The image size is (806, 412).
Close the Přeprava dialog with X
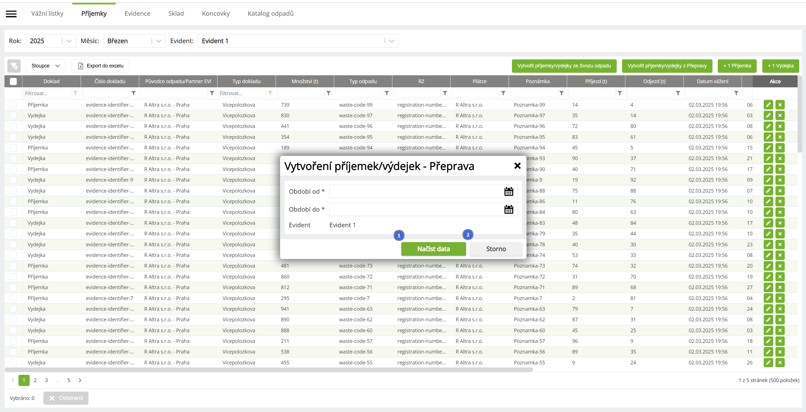pyautogui.click(x=517, y=166)
